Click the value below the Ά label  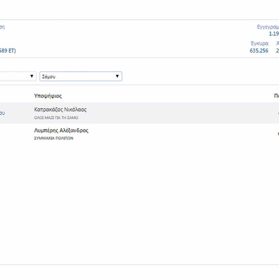click(x=277, y=51)
